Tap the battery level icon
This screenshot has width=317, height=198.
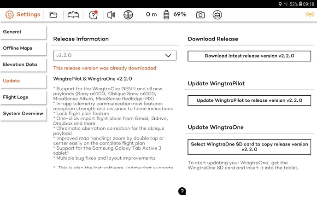(166, 15)
